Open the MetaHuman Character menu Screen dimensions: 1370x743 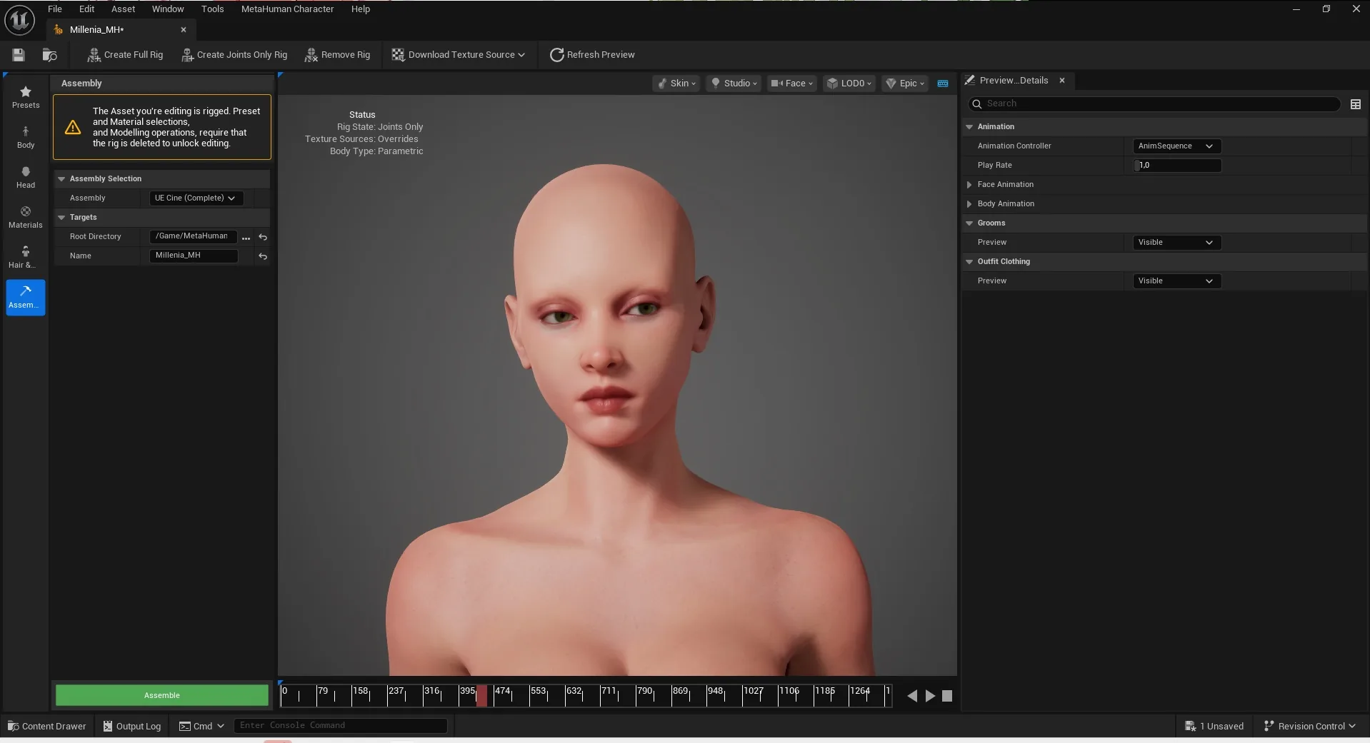click(x=287, y=9)
